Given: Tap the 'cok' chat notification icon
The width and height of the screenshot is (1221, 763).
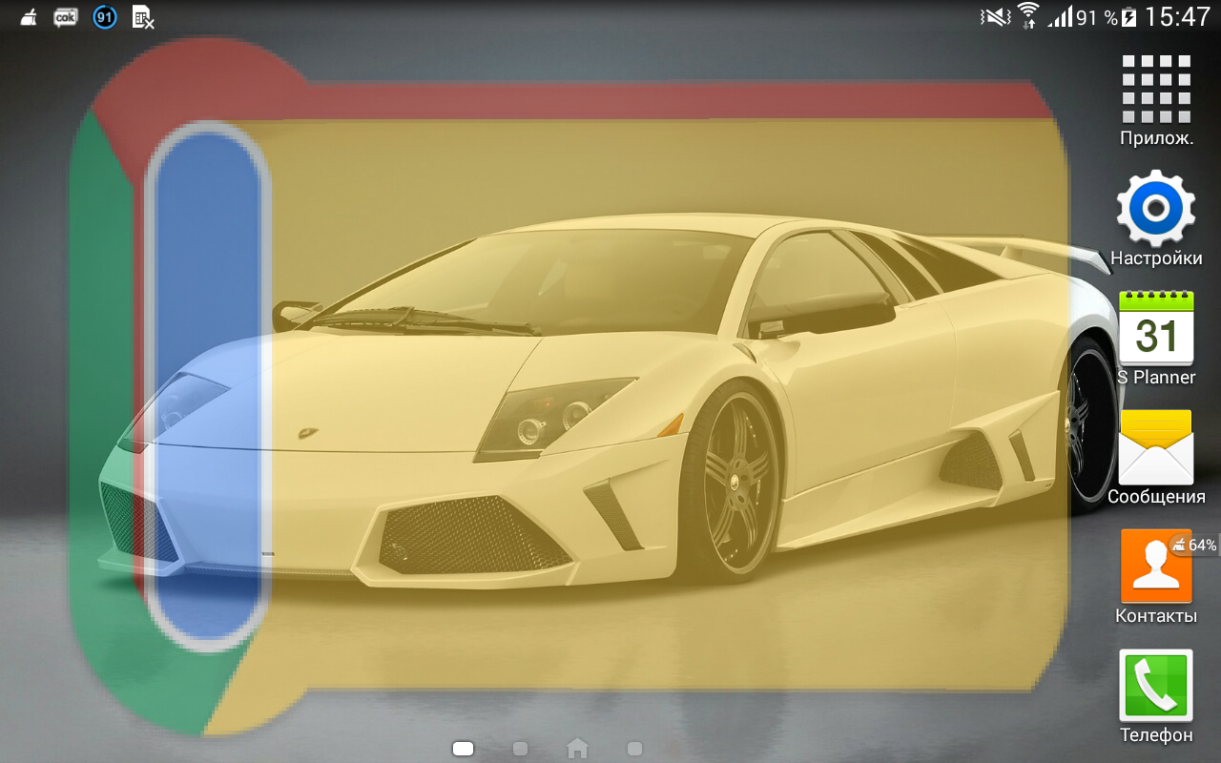Looking at the screenshot, I should [66, 17].
